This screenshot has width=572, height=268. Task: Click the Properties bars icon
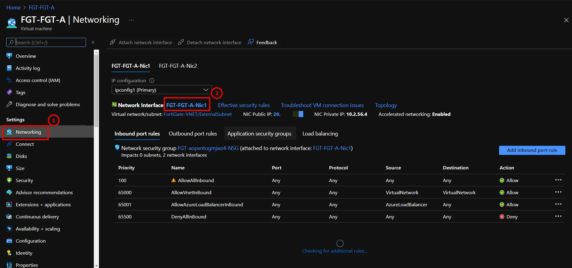click(9, 265)
